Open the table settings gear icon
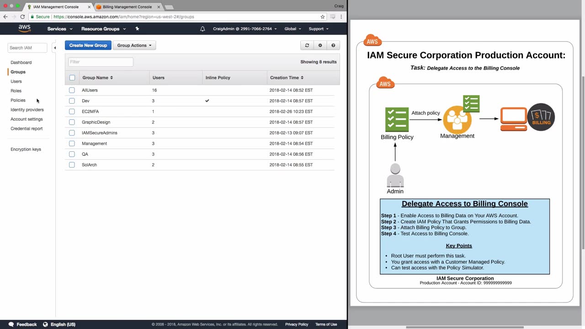The width and height of the screenshot is (585, 329). (x=320, y=45)
